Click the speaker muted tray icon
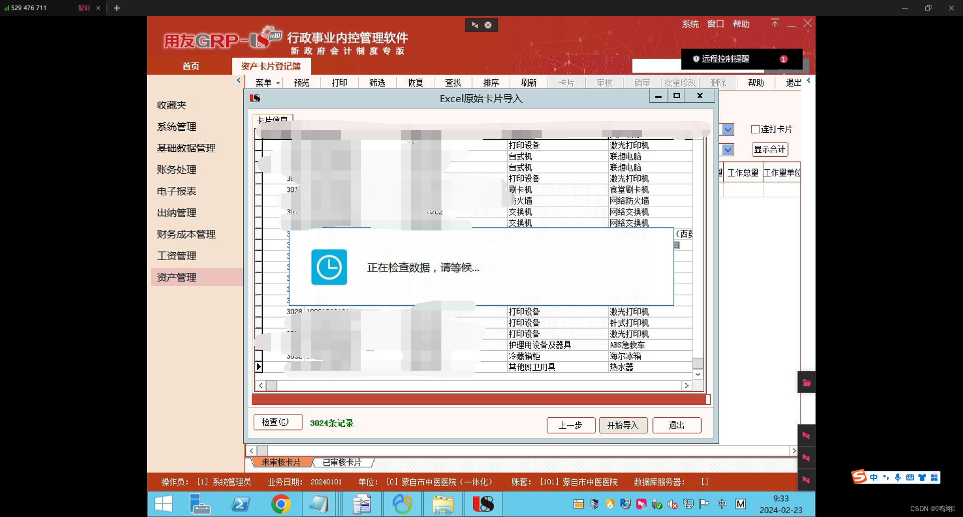This screenshot has width=963, height=517. coord(673,504)
